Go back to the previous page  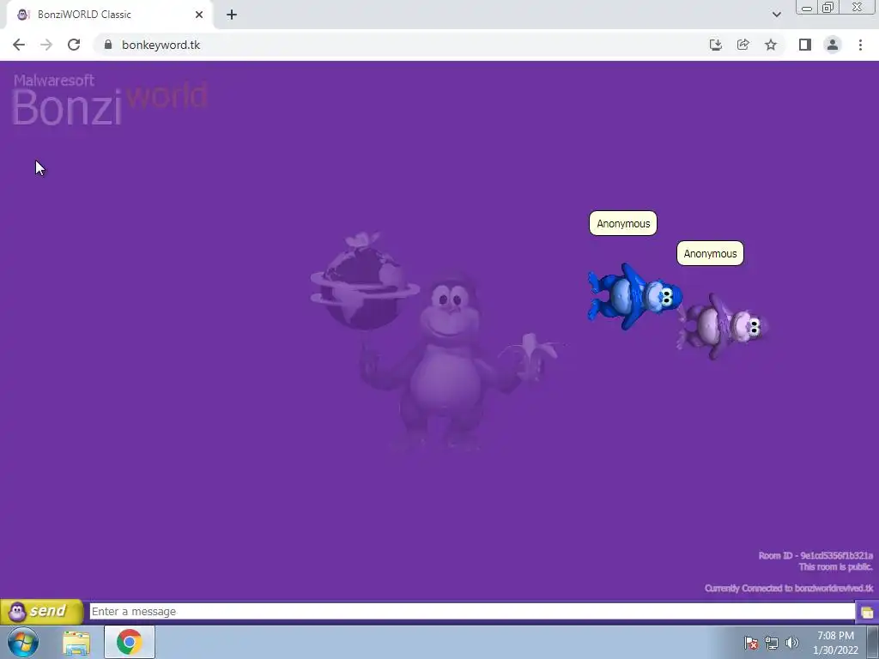[x=19, y=45]
